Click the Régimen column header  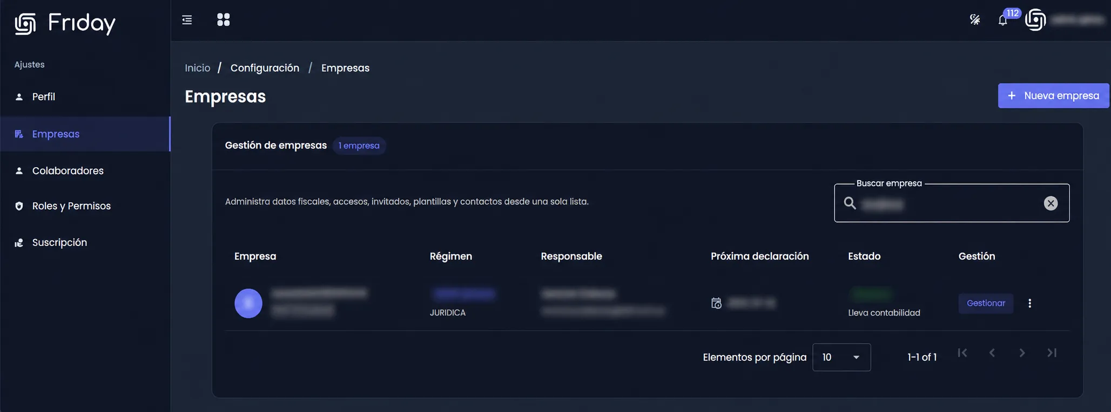[451, 256]
